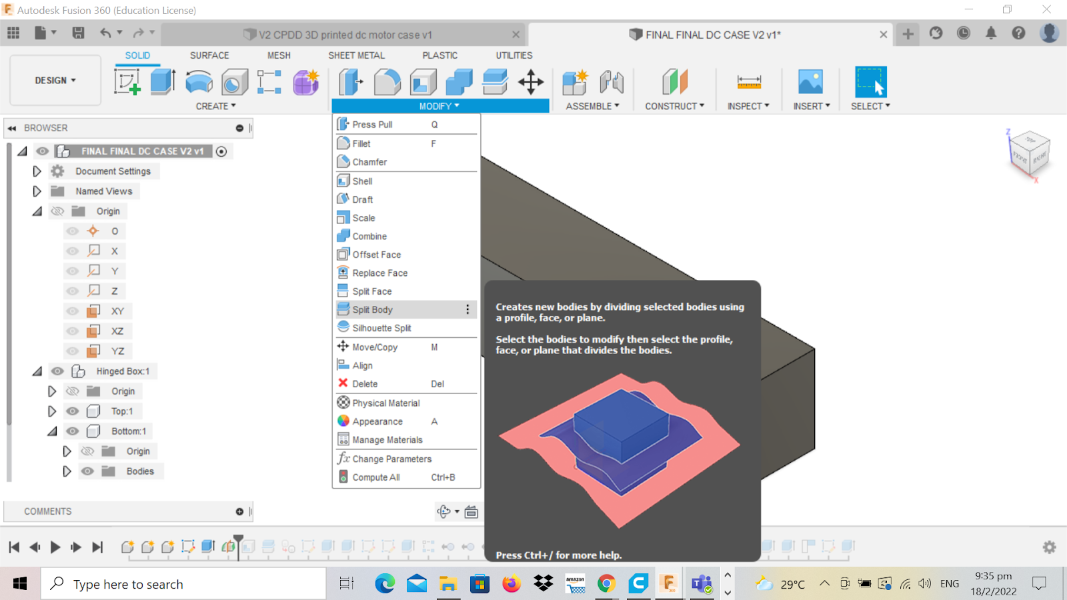Toggle visibility of the XY plane
Screen dimensions: 1067x600
(73, 311)
